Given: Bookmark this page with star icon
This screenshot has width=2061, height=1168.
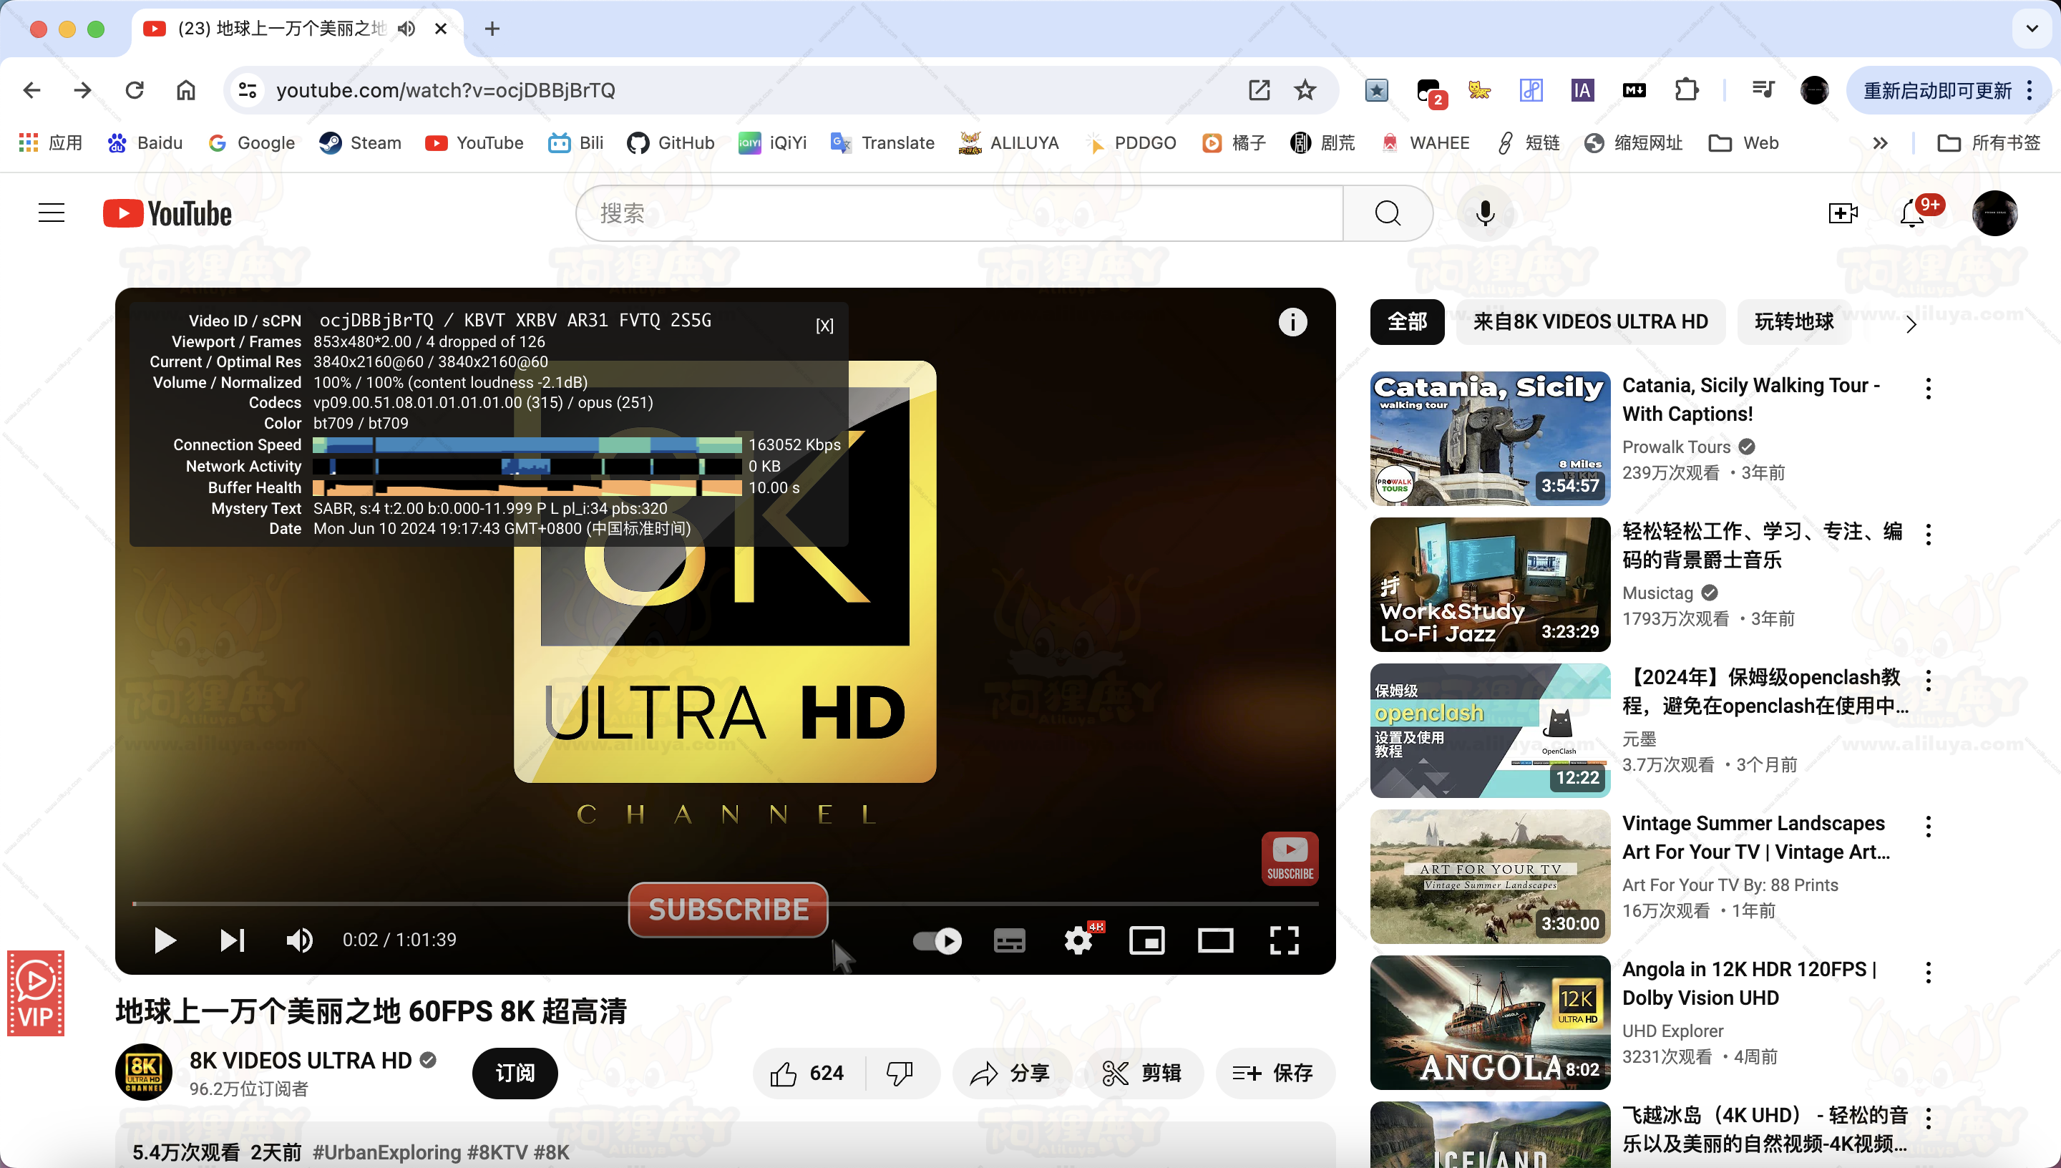Looking at the screenshot, I should tap(1305, 90).
